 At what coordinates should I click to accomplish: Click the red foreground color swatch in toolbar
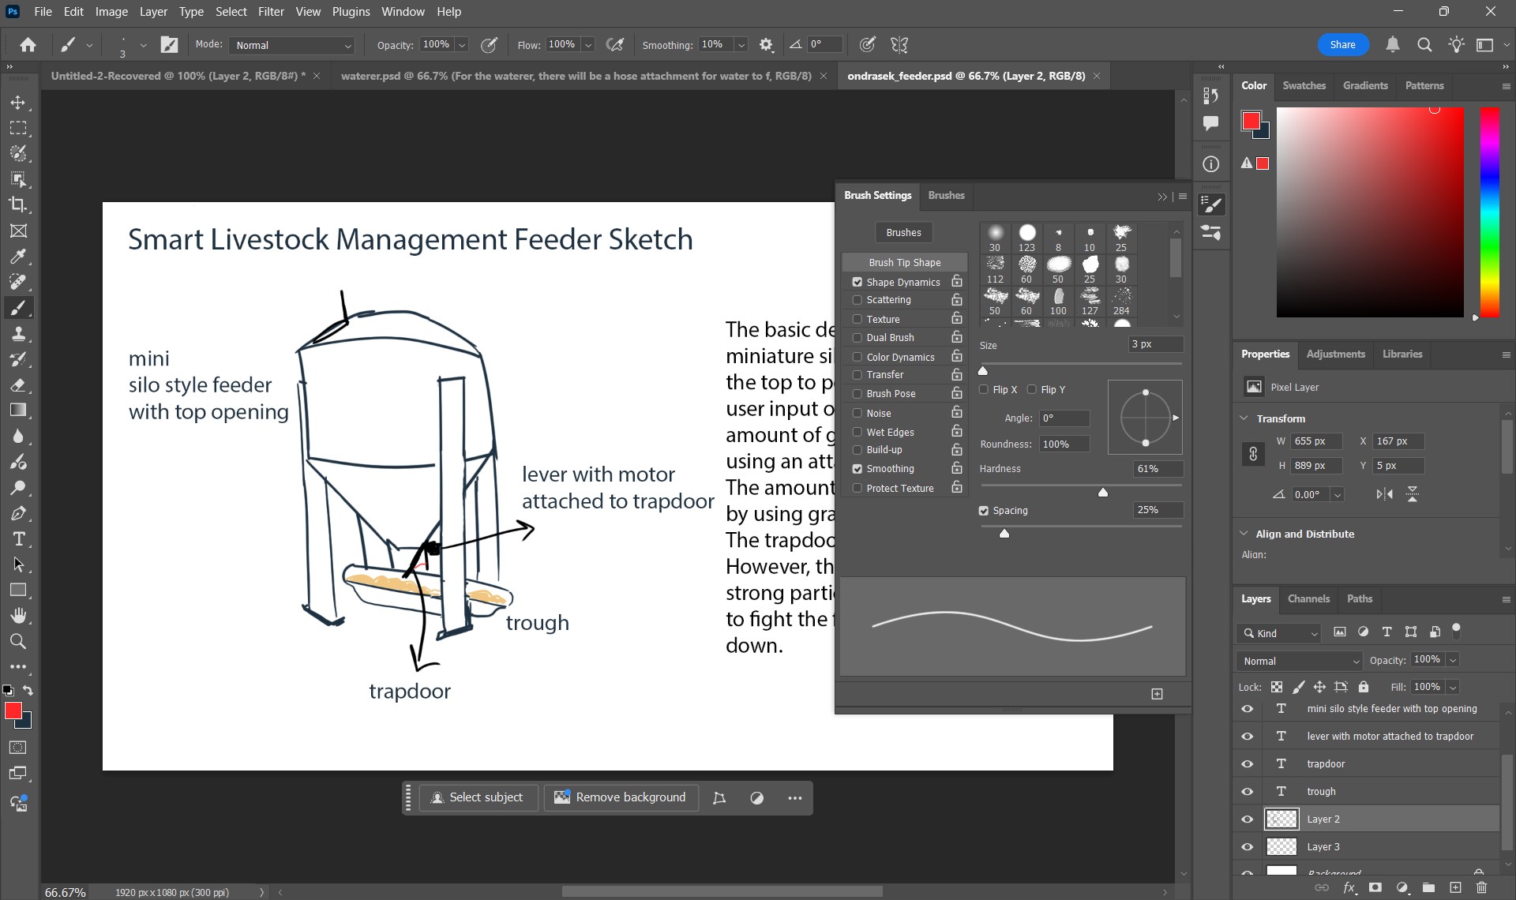[x=13, y=711]
